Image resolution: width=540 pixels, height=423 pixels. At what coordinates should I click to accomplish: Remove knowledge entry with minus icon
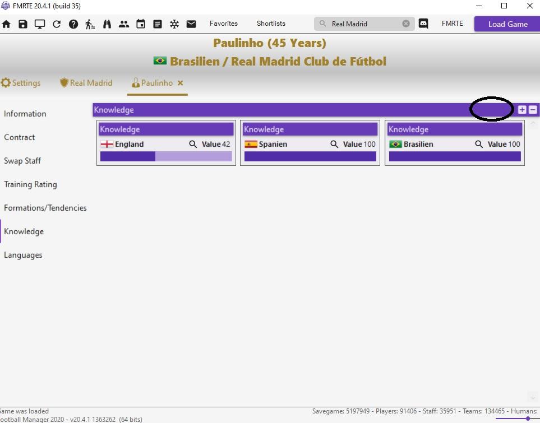point(533,109)
